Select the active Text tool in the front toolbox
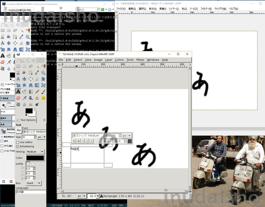The width and height of the screenshot is (265, 207). [x=18, y=92]
